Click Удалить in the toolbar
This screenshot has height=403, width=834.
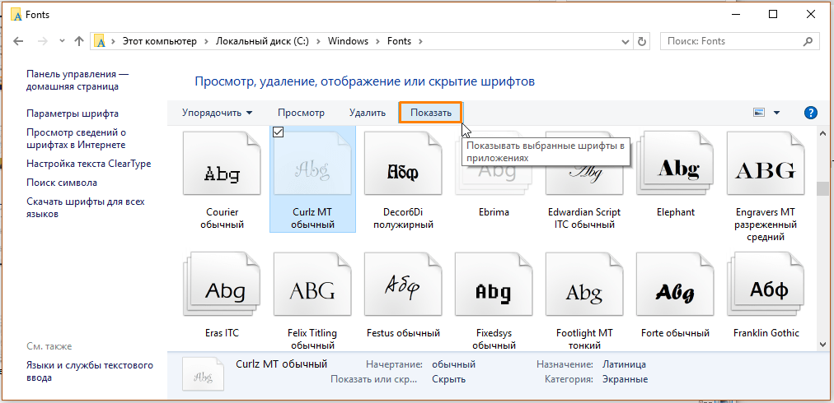pos(368,113)
